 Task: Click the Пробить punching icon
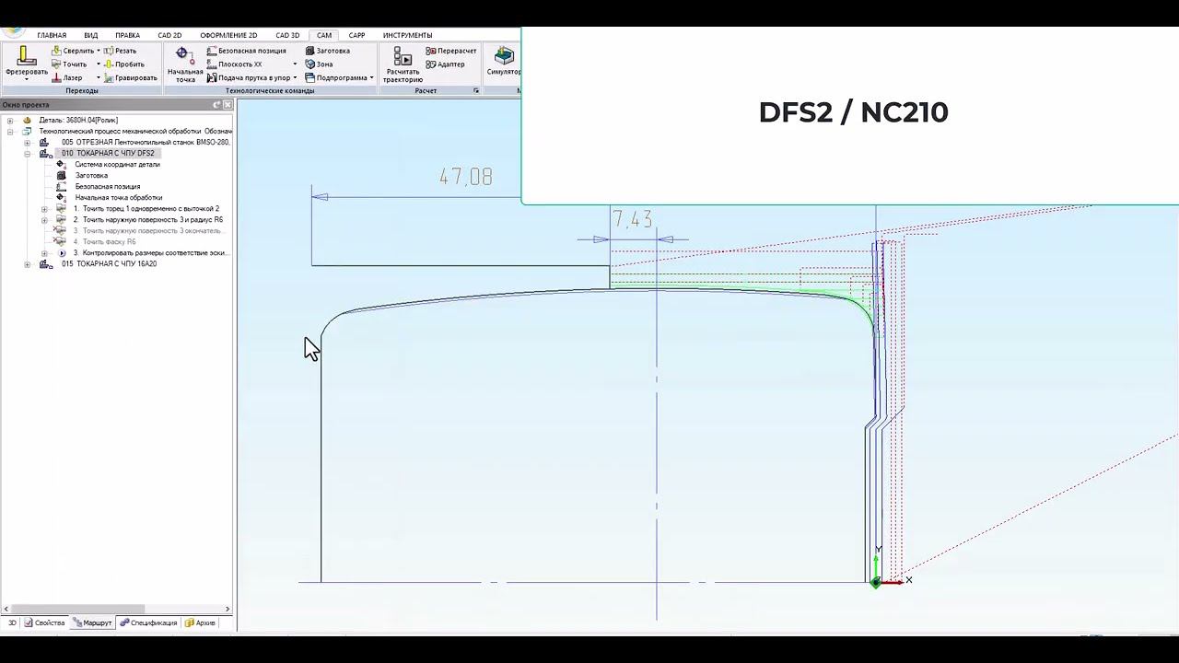(109, 64)
